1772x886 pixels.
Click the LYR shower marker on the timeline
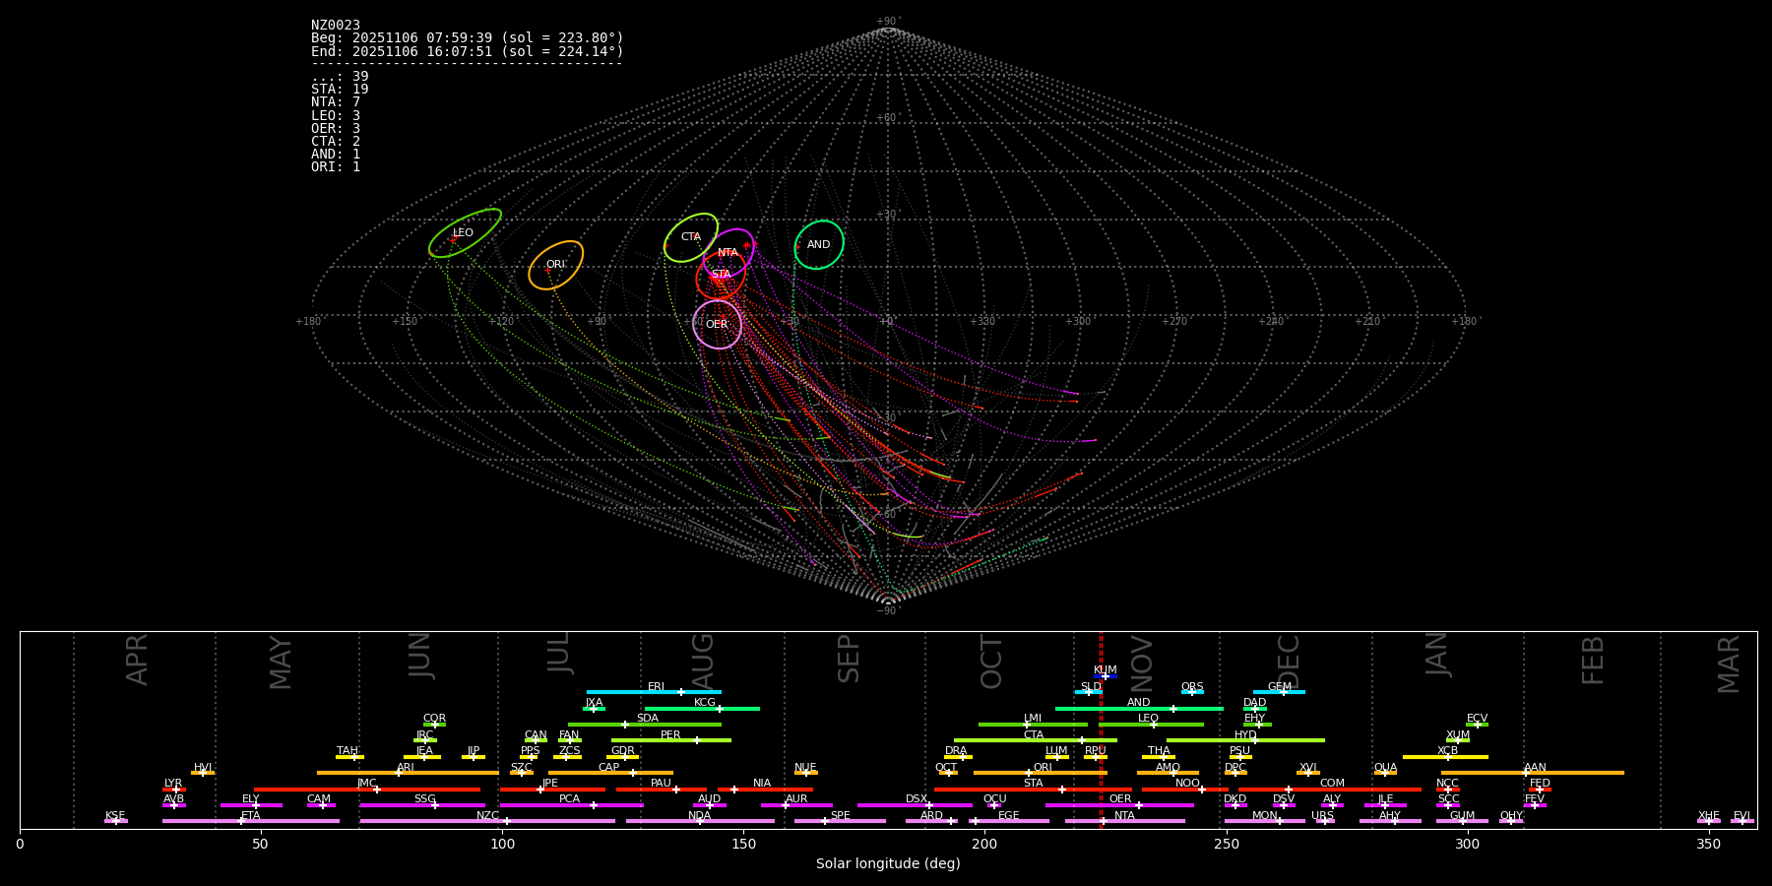coord(174,789)
